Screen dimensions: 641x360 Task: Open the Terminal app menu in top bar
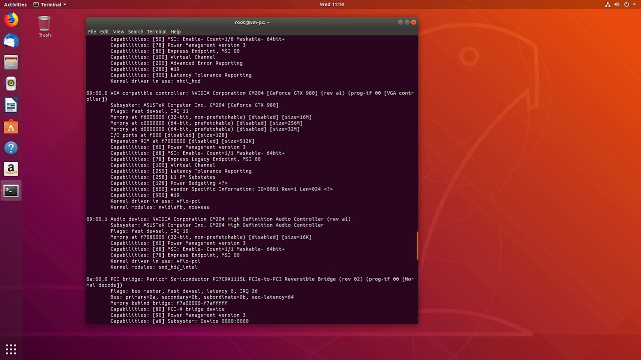[x=50, y=4]
